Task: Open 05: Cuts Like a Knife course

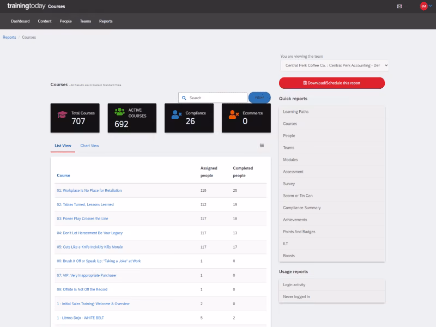Action: click(89, 247)
